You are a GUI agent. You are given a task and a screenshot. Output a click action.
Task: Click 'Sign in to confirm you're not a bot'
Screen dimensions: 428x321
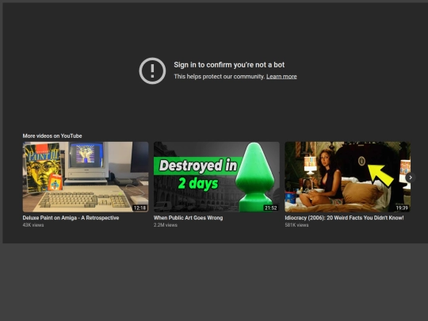(x=229, y=65)
